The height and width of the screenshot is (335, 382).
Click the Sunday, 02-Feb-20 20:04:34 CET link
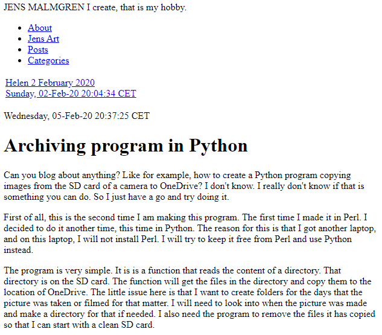pos(71,94)
